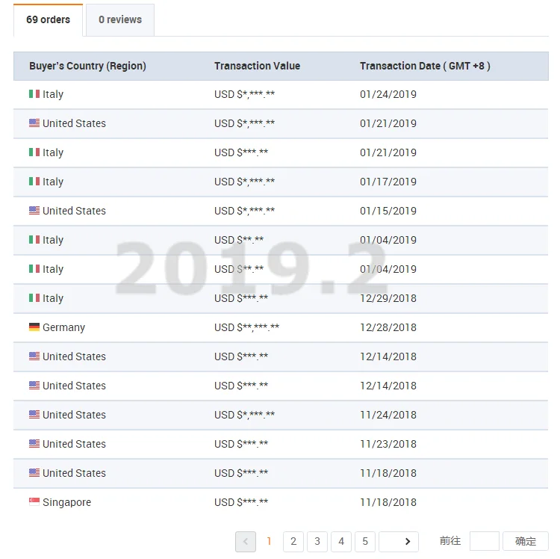This screenshot has height=559, width=560.
Task: Open the 0 reviews tab
Action: 120,20
